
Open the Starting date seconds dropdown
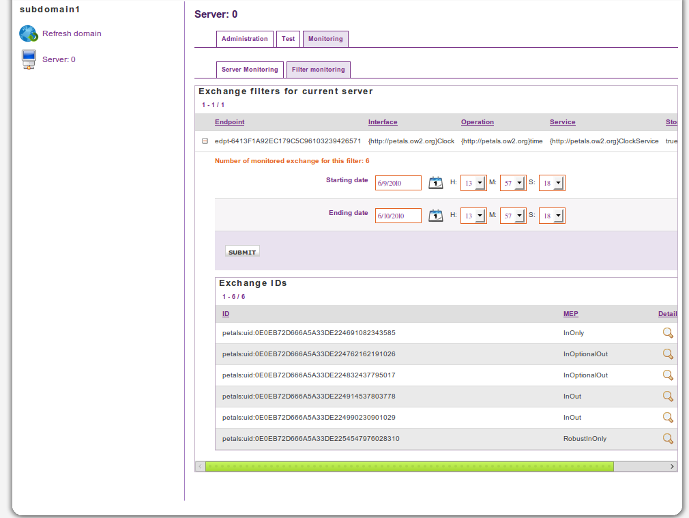click(558, 183)
